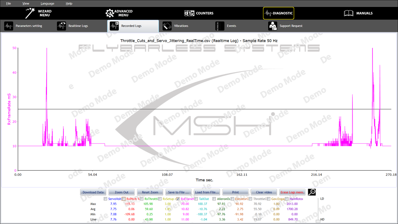
Task: Open the Advanced Menu gear icon
Action: (110, 13)
